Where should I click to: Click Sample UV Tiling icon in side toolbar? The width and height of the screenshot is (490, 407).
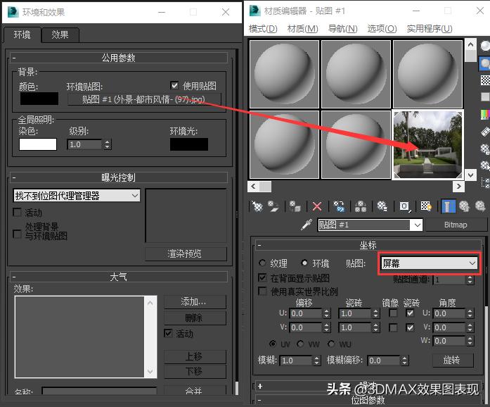coord(484,97)
